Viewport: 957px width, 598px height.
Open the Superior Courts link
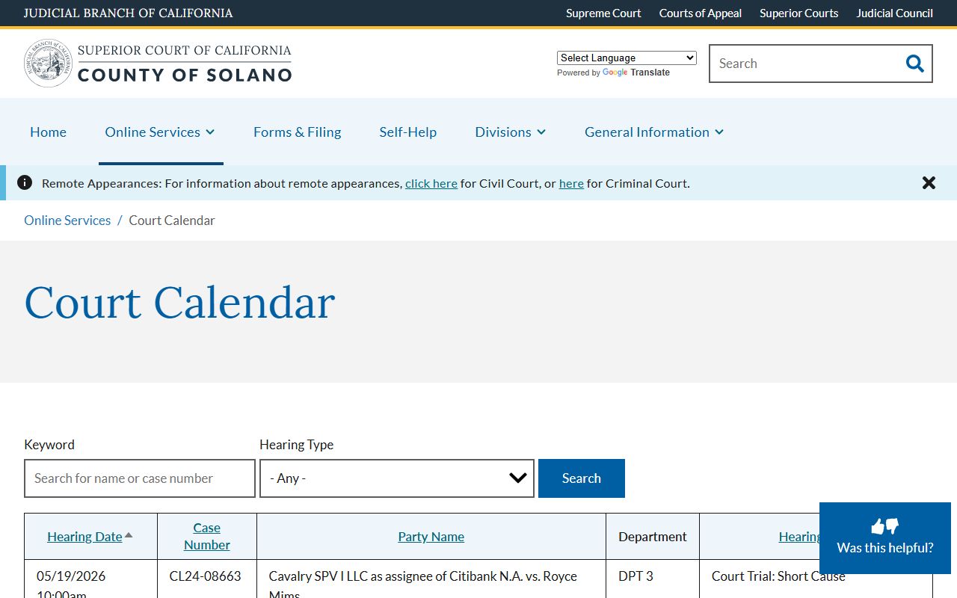click(798, 13)
